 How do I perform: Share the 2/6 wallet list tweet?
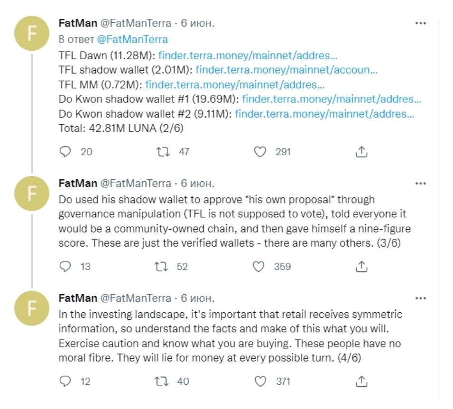coord(361,151)
